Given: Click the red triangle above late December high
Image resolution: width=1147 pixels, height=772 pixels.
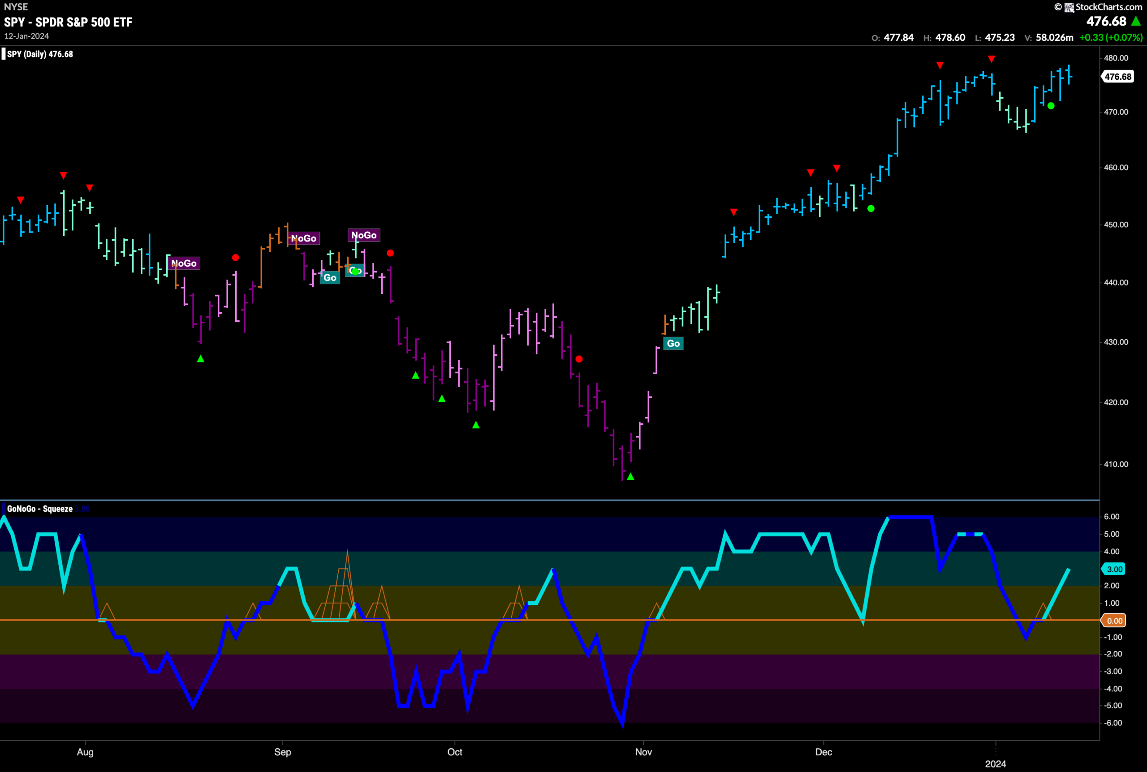Looking at the screenshot, I should tap(991, 59).
